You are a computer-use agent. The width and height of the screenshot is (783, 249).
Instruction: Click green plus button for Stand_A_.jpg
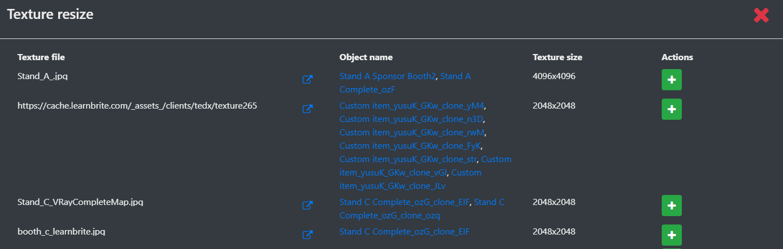[x=671, y=80]
